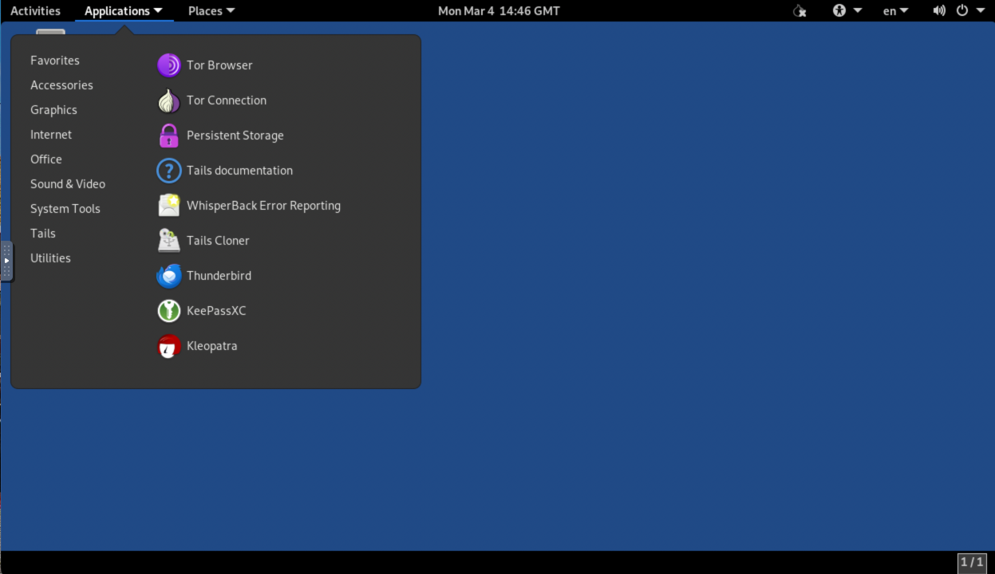Click the 'Tails Cloner' label text
995x574 pixels.
[218, 241]
